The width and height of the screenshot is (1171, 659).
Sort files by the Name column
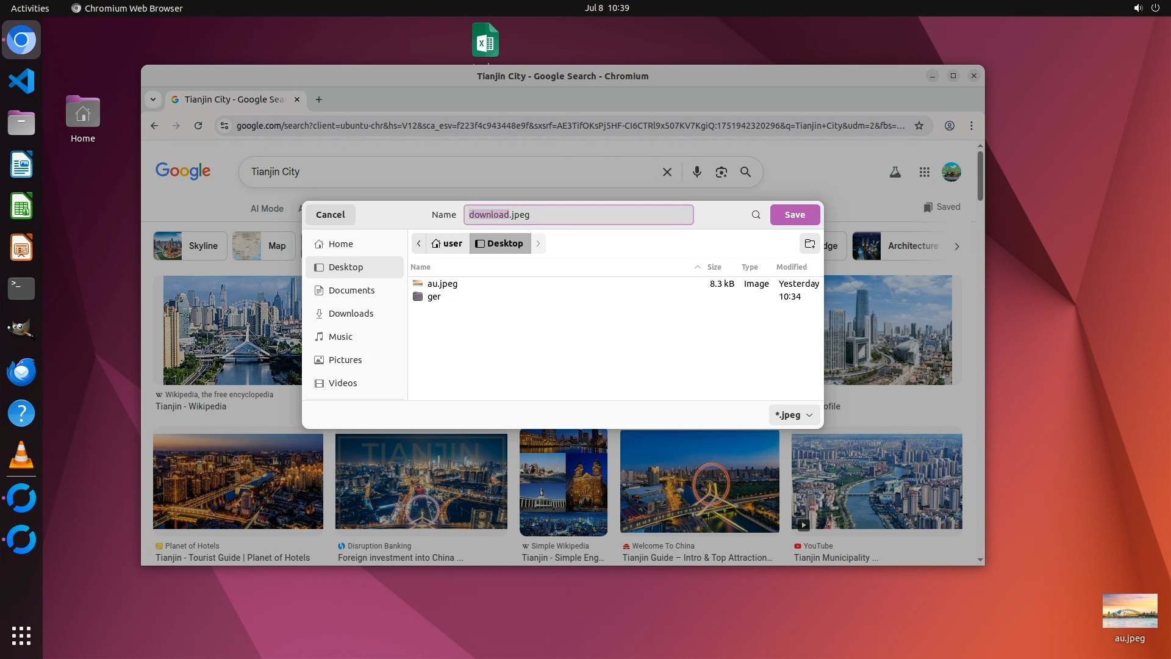[x=420, y=267]
